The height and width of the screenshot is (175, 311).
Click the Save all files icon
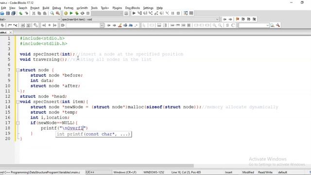(13, 13)
